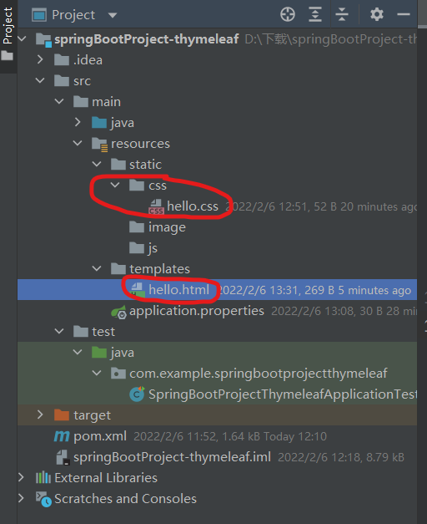Click the Spring application.properties file icon
This screenshot has height=524, width=427.
coord(118,312)
